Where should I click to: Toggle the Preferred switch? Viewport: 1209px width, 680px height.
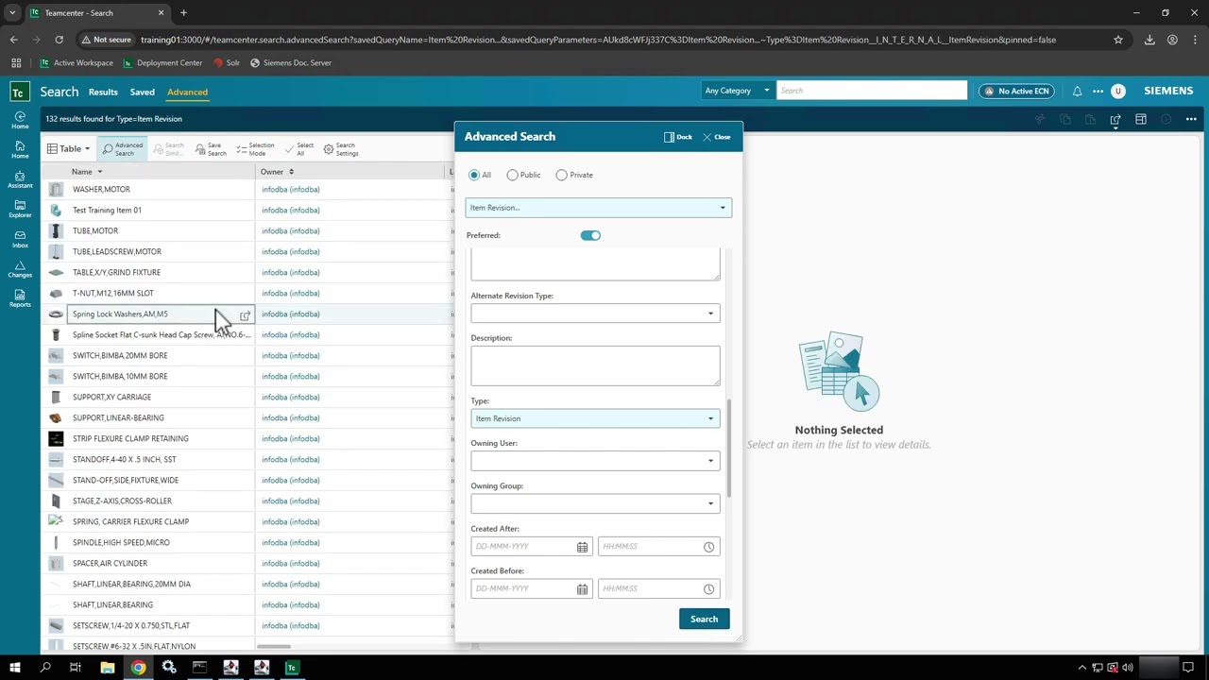click(590, 235)
